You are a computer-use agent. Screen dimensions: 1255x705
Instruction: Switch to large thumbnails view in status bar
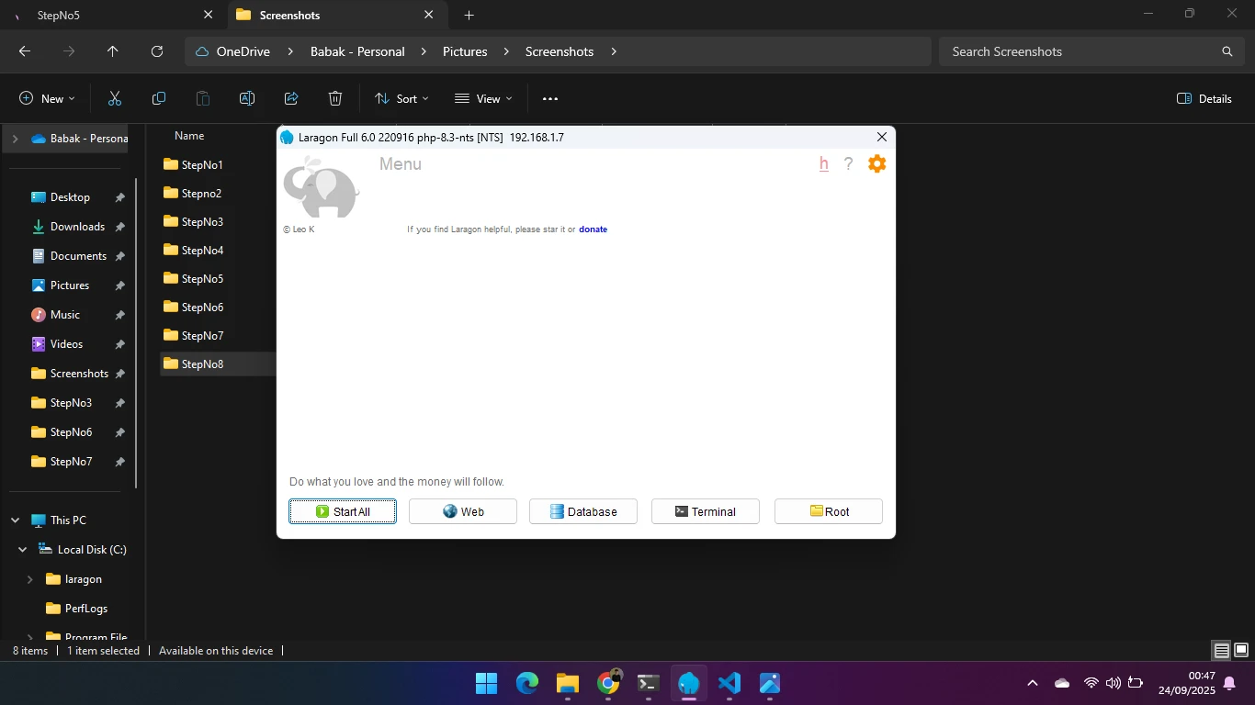(x=1240, y=651)
